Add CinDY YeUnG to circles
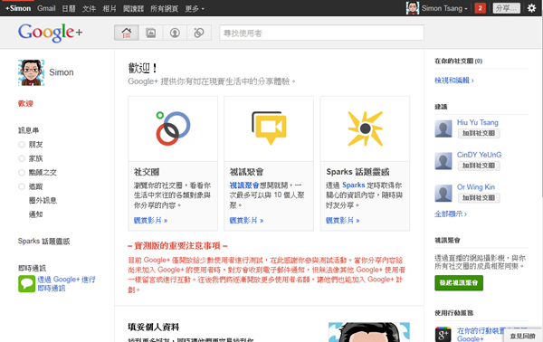This screenshot has height=342, width=543. point(479,166)
